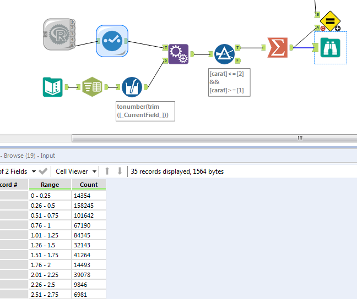Click the red error indicator on Test tool
This screenshot has width=357, height=299.
[323, 29]
